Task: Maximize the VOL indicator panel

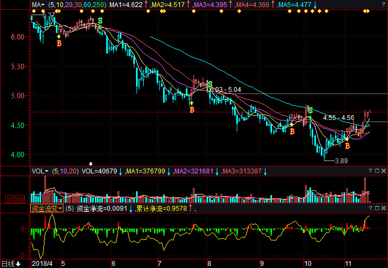Action: tap(376, 171)
